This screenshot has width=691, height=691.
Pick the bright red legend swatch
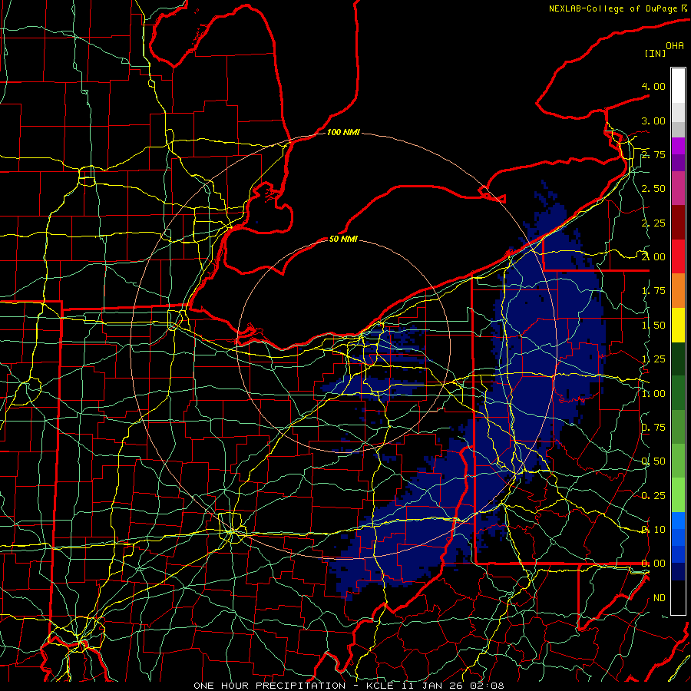click(x=678, y=256)
